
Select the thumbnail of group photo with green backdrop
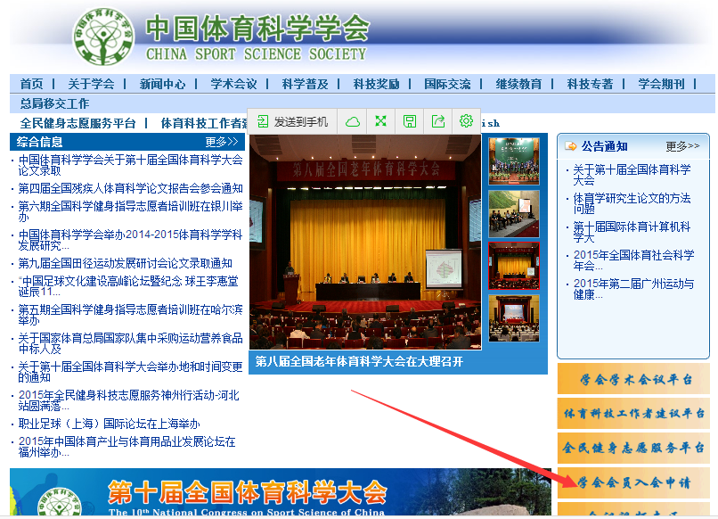(514, 161)
